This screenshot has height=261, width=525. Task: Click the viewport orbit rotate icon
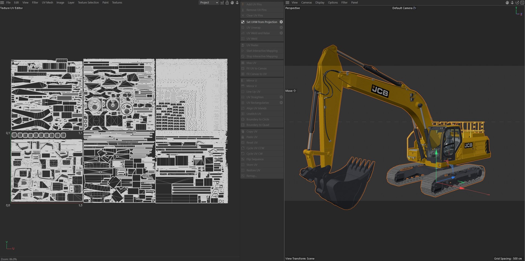[517, 2]
